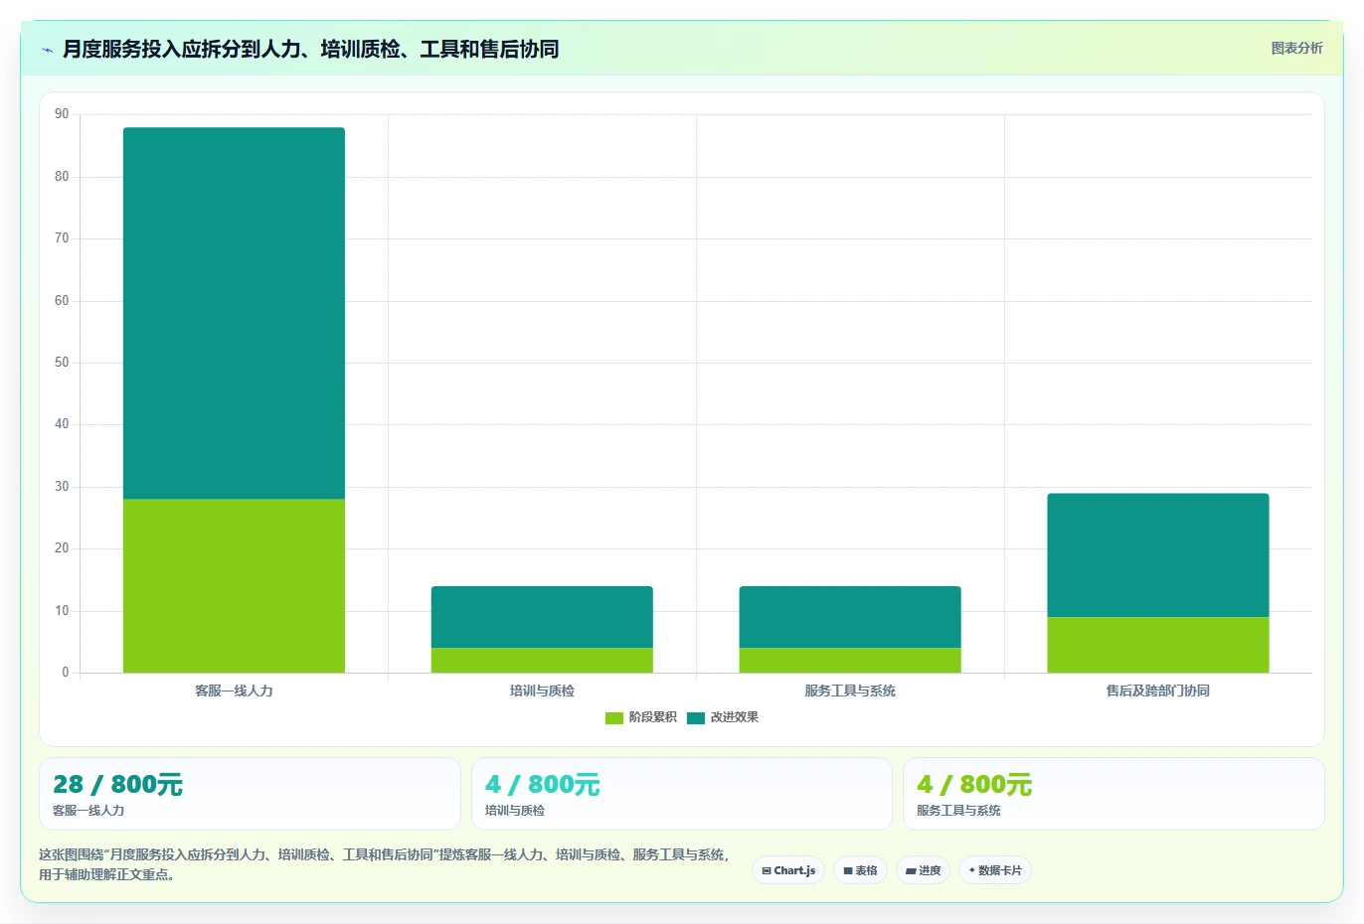Click the light green 阶段累积 legend swatch
The height and width of the screenshot is (924, 1364).
click(614, 717)
